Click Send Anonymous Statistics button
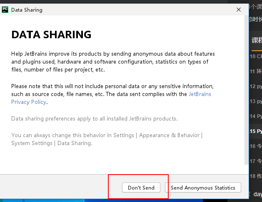This screenshot has height=202, width=262. [203, 187]
